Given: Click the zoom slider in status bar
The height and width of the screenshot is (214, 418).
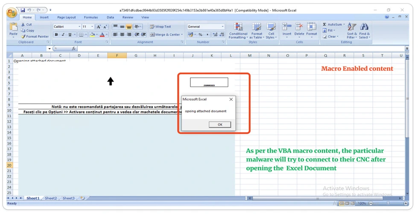Looking at the screenshot, I should (388, 203).
